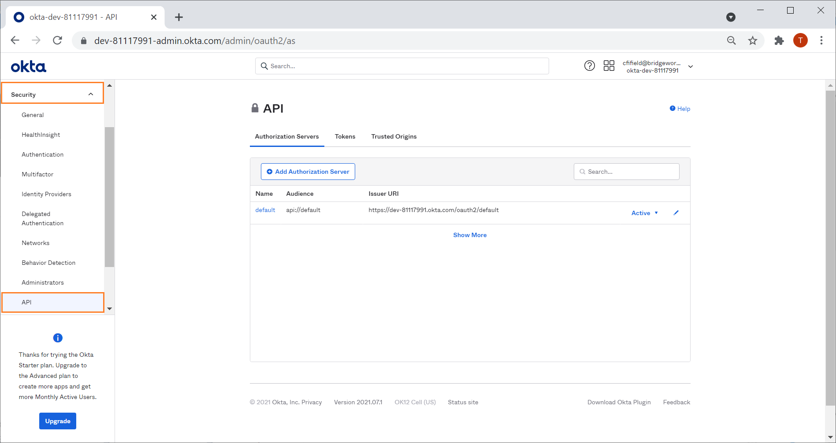Viewport: 836px width, 443px height.
Task: Bookmark this page with the star icon
Action: click(753, 40)
